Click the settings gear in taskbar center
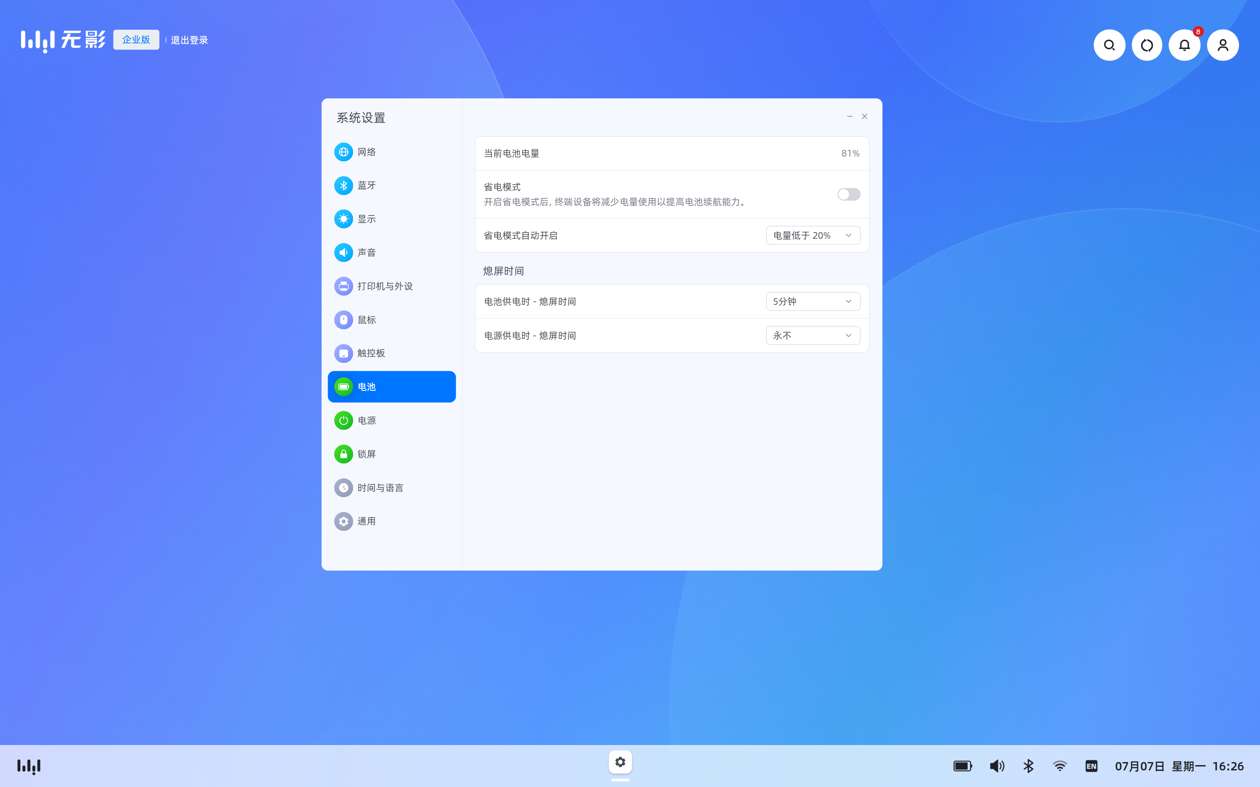Viewport: 1260px width, 787px height. (620, 762)
